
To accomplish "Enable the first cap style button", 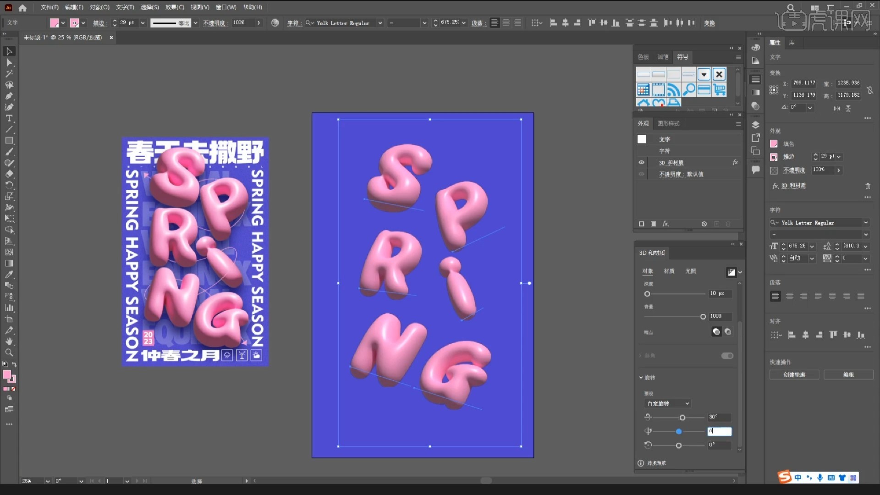I will coord(716,332).
